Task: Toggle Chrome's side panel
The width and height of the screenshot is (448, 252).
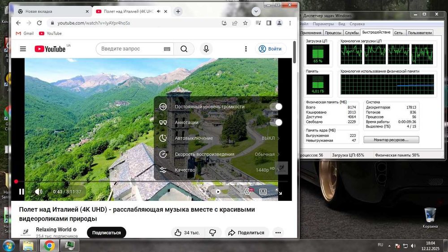Action: [269, 23]
